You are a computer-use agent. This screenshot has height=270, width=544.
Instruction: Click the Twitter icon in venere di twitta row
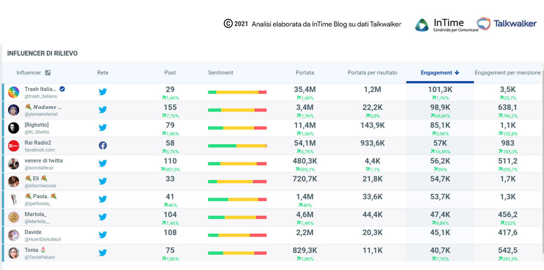103,163
